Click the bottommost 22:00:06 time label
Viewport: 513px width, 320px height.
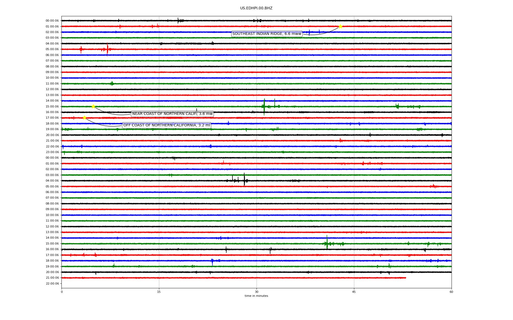pyautogui.click(x=52, y=283)
